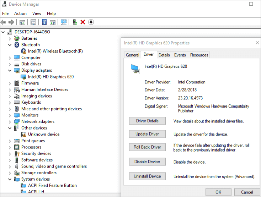Click the display adapter icon in Properties dialog
This screenshot has height=197, width=261.
[x=135, y=69]
